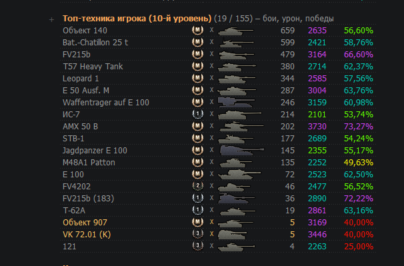This screenshot has width=404, height=266.
Task: Click Объект 907 mastery badge icon
Action: 197,222
